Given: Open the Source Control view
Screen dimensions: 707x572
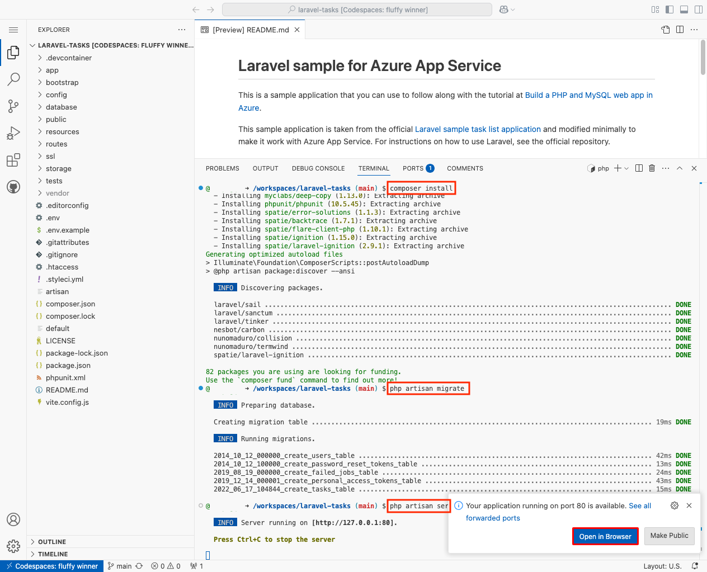Looking at the screenshot, I should pos(13,106).
